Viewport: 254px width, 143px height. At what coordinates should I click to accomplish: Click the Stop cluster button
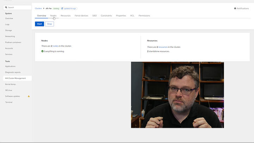49,24
